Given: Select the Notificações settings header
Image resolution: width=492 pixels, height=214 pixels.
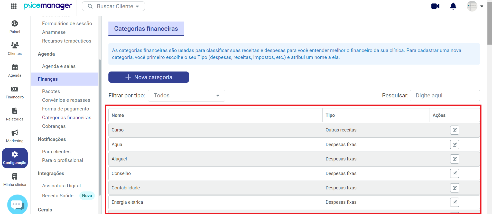Looking at the screenshot, I should [52, 139].
